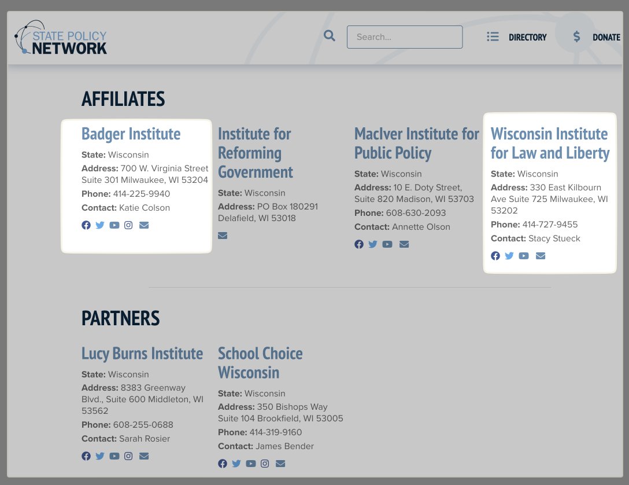Viewport: 629px width, 485px height.
Task: Open the Donate menu item
Action: [606, 38]
